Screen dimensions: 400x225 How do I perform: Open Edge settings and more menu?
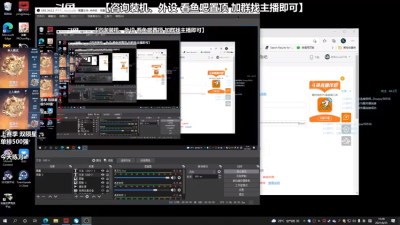353,41
